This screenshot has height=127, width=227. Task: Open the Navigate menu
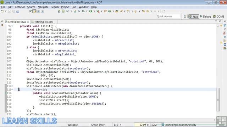click(x=43, y=7)
